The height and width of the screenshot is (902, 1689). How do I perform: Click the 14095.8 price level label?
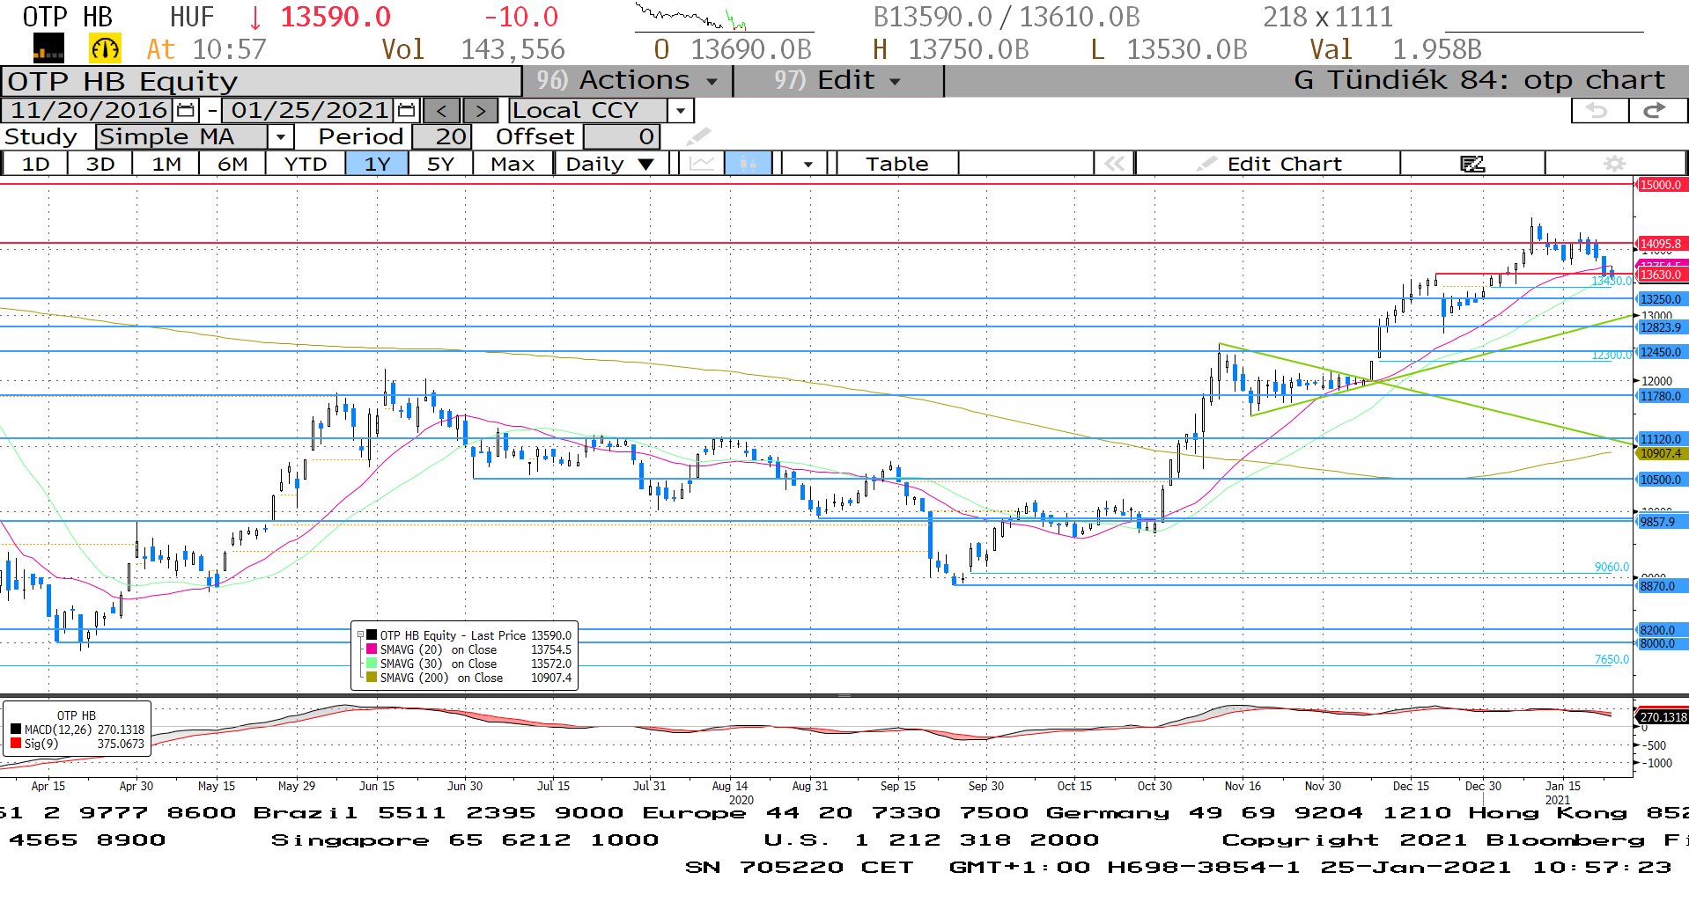[1661, 244]
